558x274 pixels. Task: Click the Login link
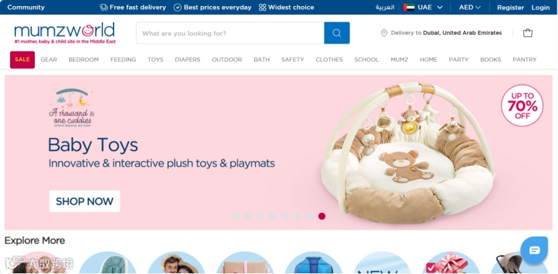click(x=541, y=7)
